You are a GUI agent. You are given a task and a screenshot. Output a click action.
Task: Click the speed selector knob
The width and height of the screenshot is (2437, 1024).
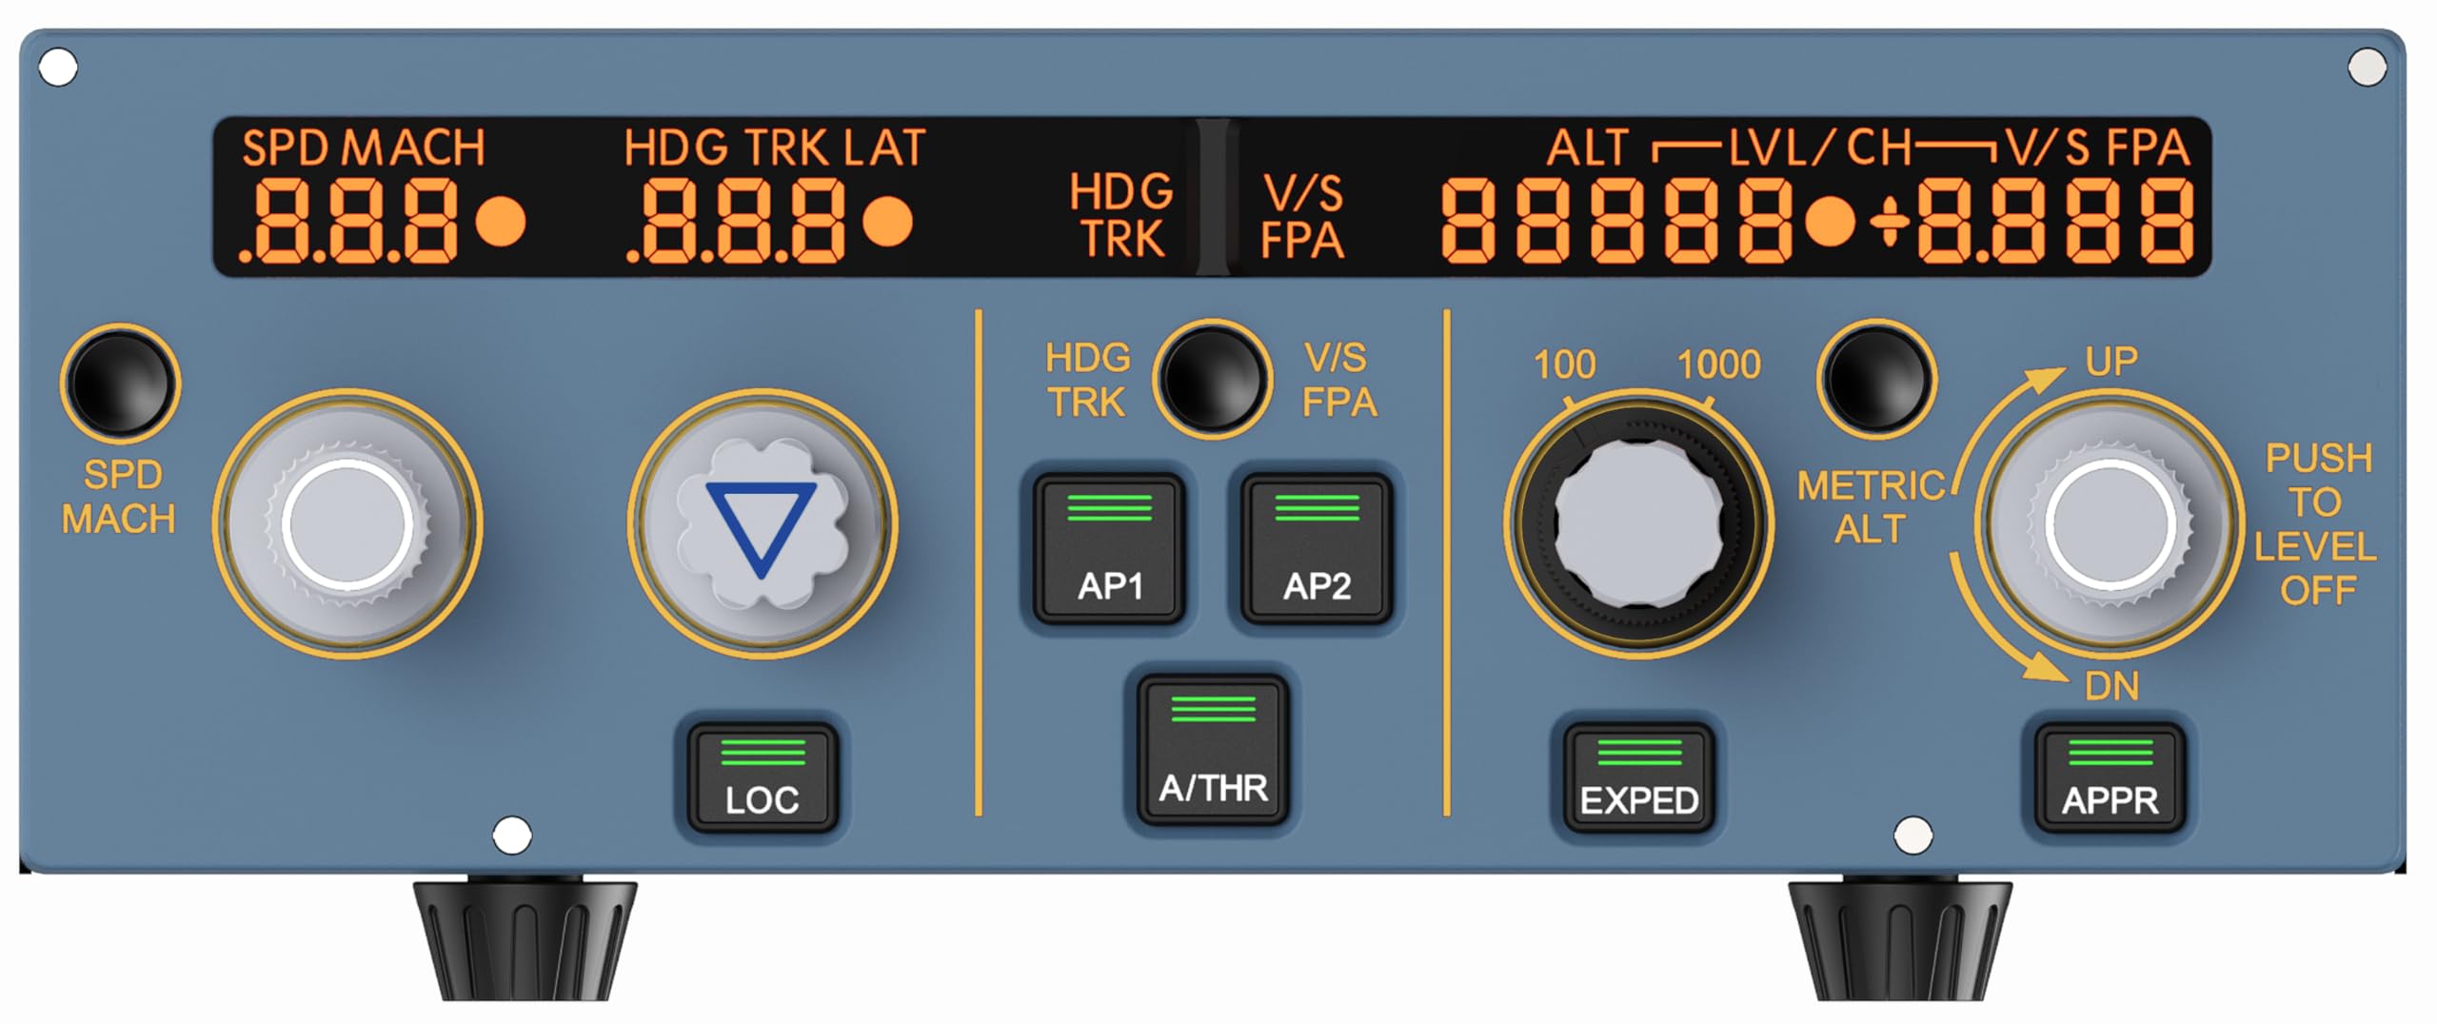[347, 523]
